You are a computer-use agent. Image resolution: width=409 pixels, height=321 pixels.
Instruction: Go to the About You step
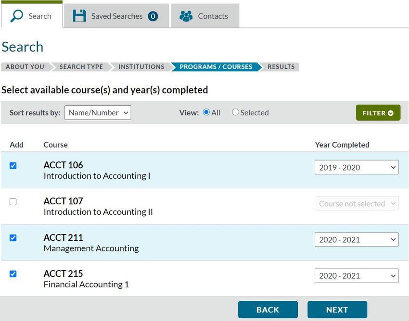[x=25, y=67]
